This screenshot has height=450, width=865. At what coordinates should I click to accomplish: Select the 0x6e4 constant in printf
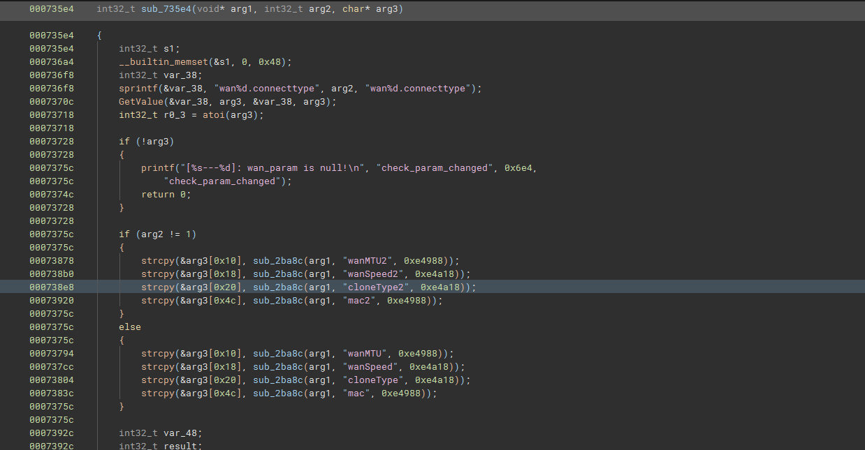(518, 167)
